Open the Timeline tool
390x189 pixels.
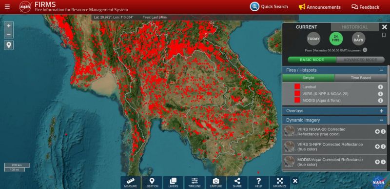(x=195, y=182)
